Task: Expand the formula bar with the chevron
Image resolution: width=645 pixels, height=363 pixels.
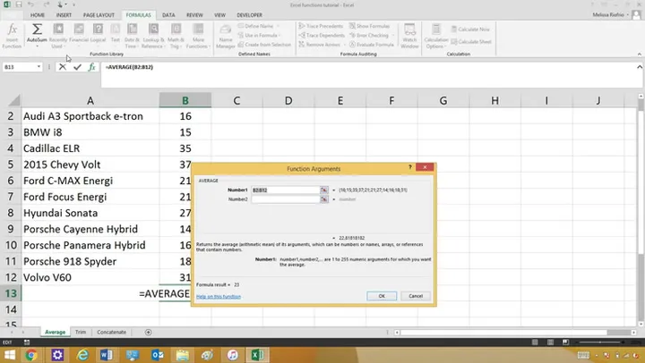Action: tap(640, 67)
